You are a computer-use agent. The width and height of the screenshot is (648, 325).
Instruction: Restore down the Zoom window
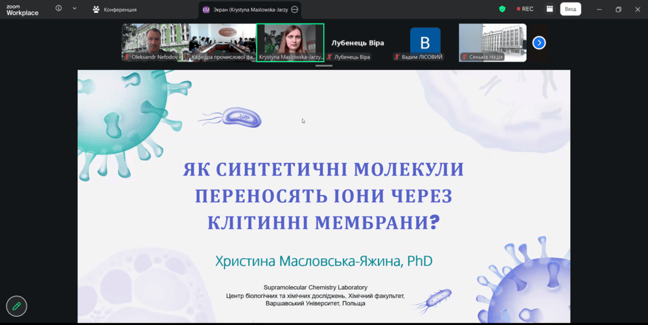(x=618, y=10)
